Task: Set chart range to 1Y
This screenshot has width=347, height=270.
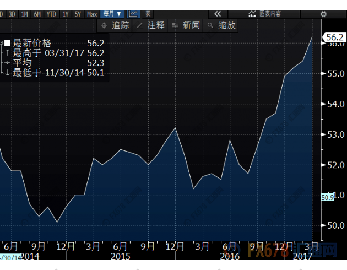Action: click(66, 14)
